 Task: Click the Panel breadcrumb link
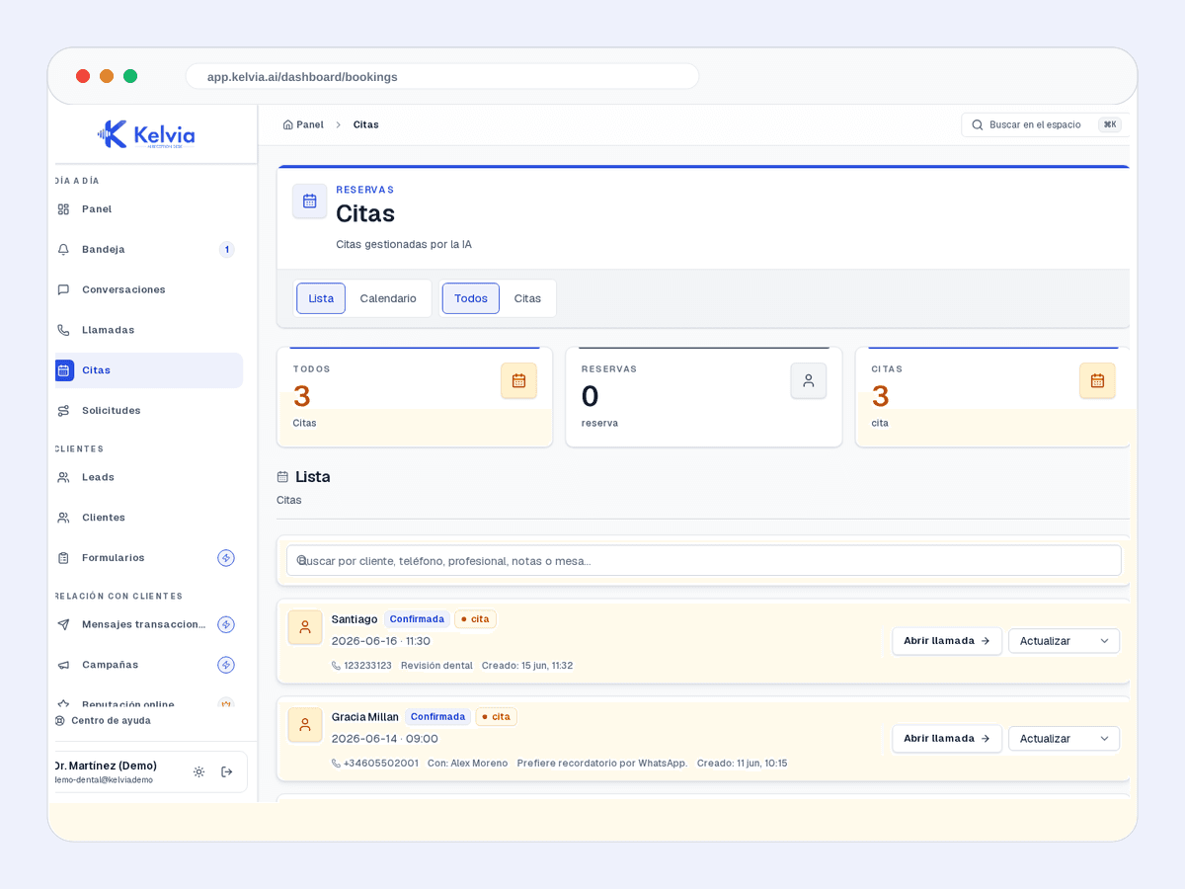tap(303, 124)
